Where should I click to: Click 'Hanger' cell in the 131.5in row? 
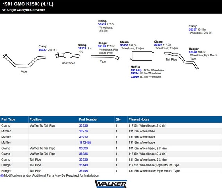[6, 171]
